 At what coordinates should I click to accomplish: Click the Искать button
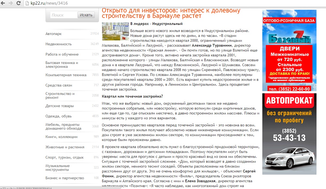[x=86, y=15]
